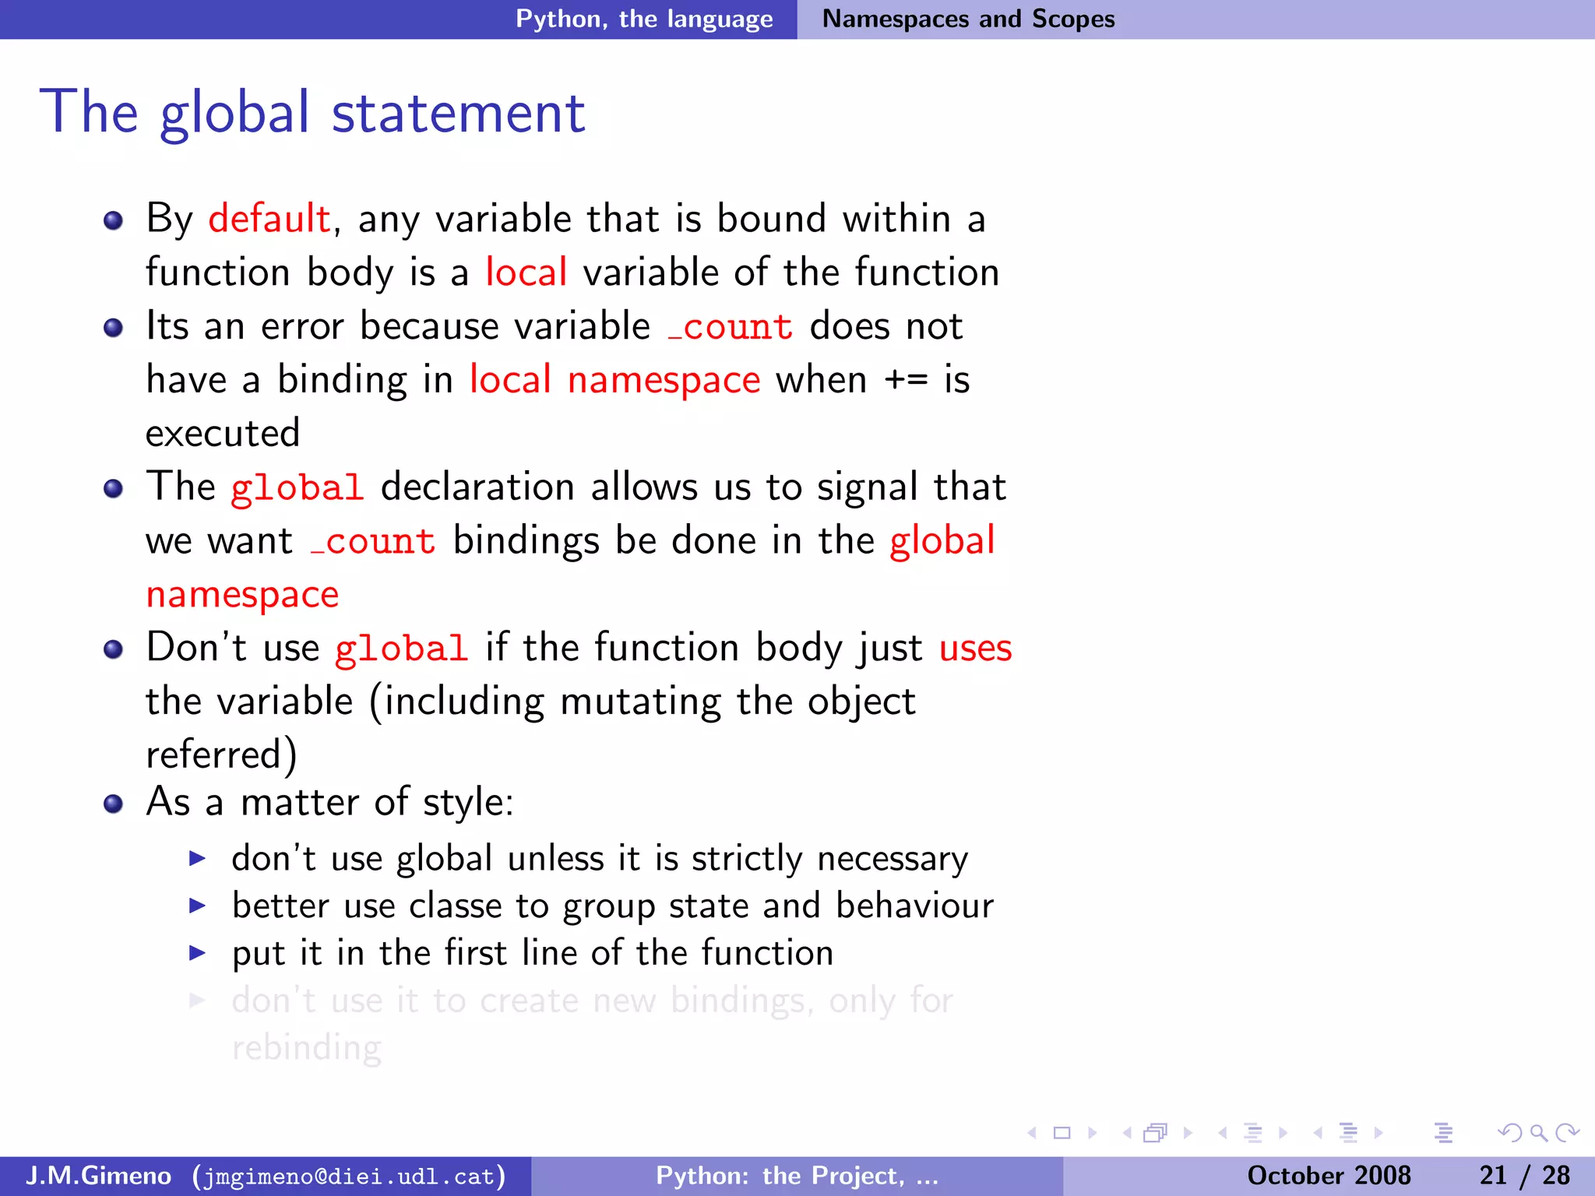Viewport: 1595px width, 1196px height.
Task: Click the presentation outline icon
Action: click(1444, 1133)
